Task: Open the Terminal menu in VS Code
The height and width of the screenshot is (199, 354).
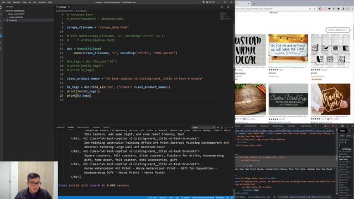Action: point(42,2)
